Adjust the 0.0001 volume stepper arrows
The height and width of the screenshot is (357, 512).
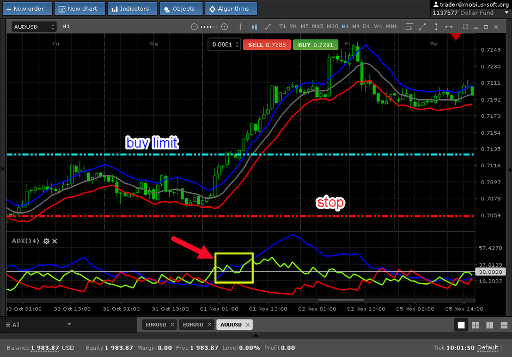coord(237,45)
